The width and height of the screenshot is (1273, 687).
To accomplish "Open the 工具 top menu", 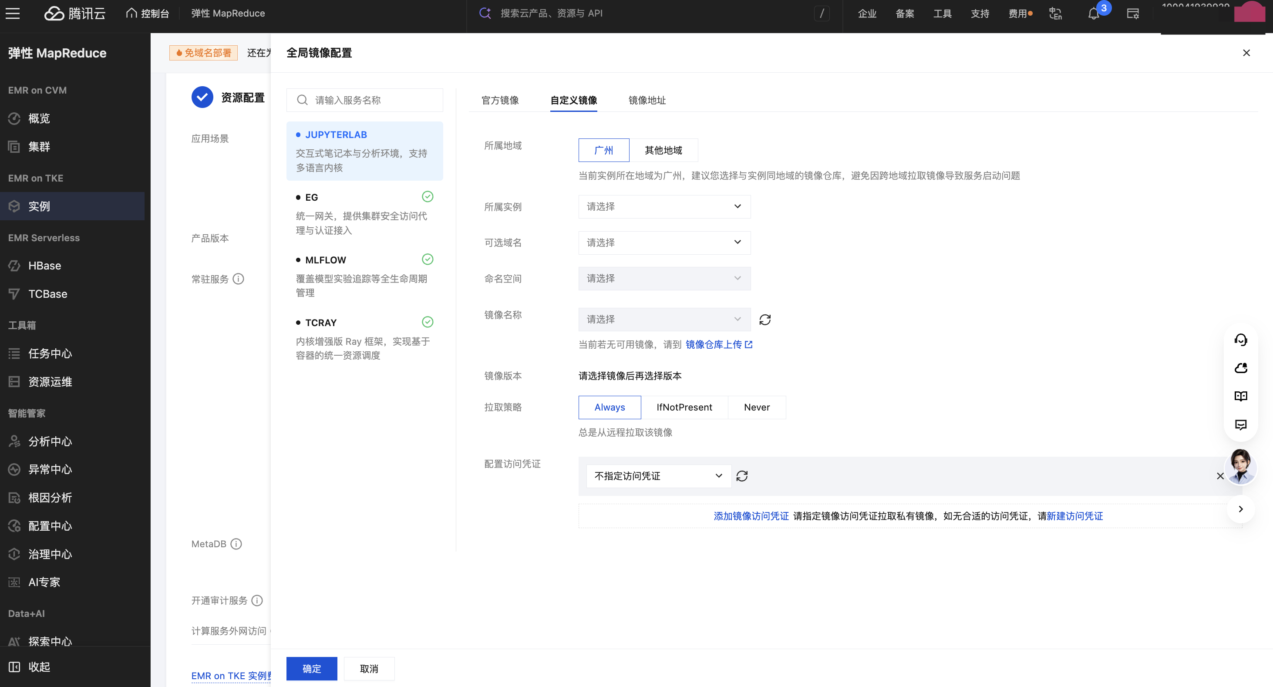I will (x=942, y=13).
